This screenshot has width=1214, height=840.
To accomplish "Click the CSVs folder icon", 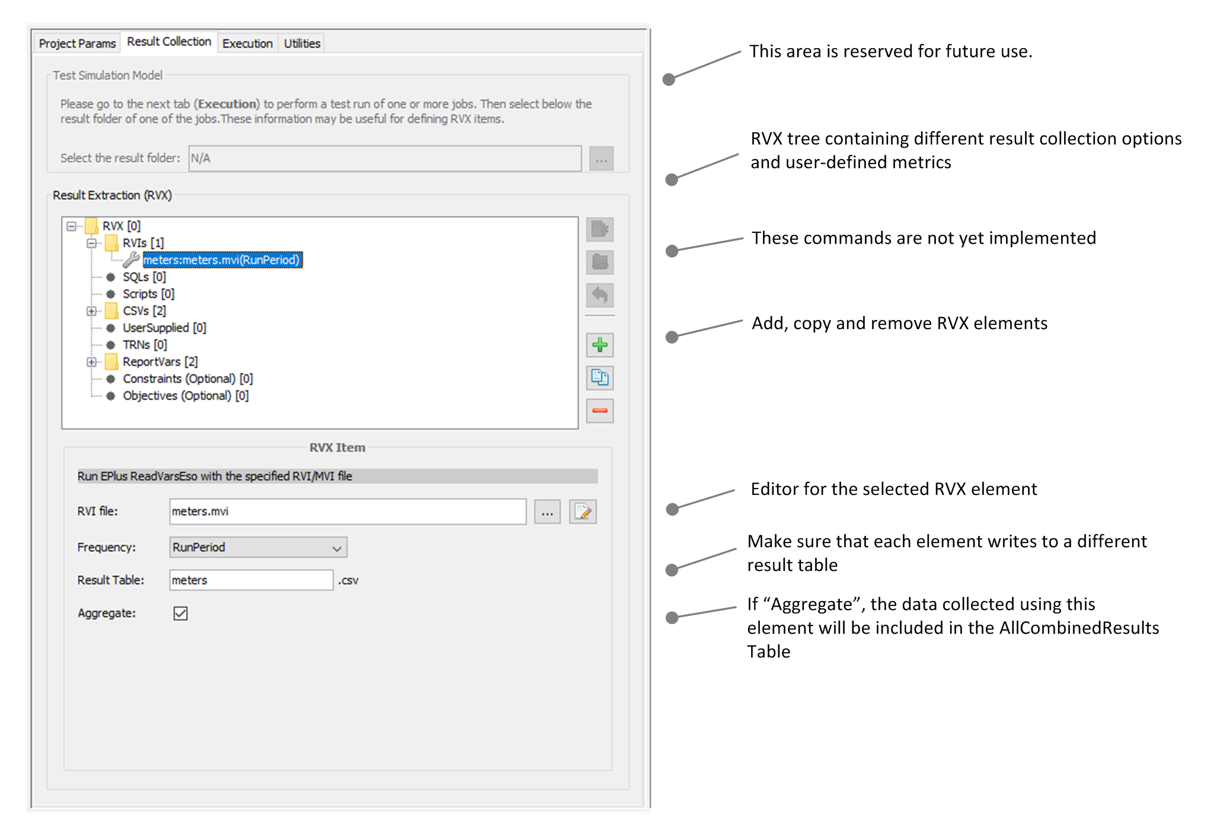I will (x=111, y=311).
